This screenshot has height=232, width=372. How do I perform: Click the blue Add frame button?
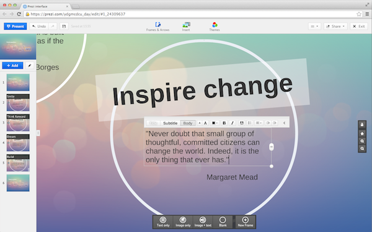coord(12,66)
